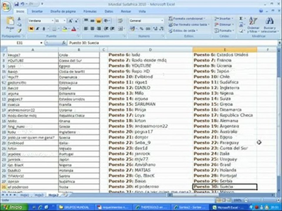Screen dimensions: 282x211
Task: Increase font size with the large A
Action: pos(70,21)
